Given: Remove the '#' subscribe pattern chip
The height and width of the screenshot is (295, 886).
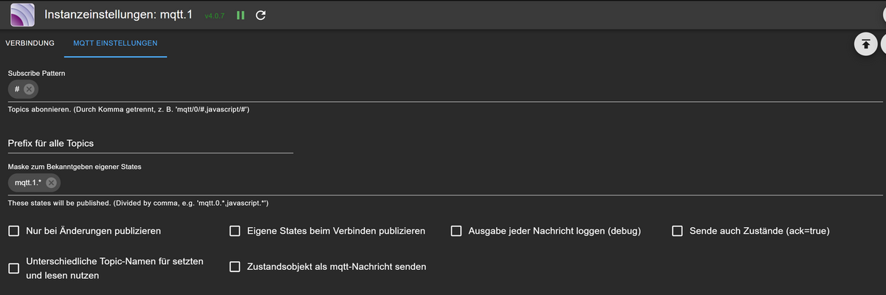Looking at the screenshot, I should pyautogui.click(x=29, y=89).
